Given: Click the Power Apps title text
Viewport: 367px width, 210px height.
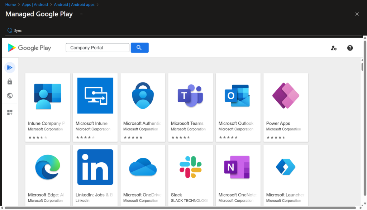Looking at the screenshot, I should coord(278,123).
